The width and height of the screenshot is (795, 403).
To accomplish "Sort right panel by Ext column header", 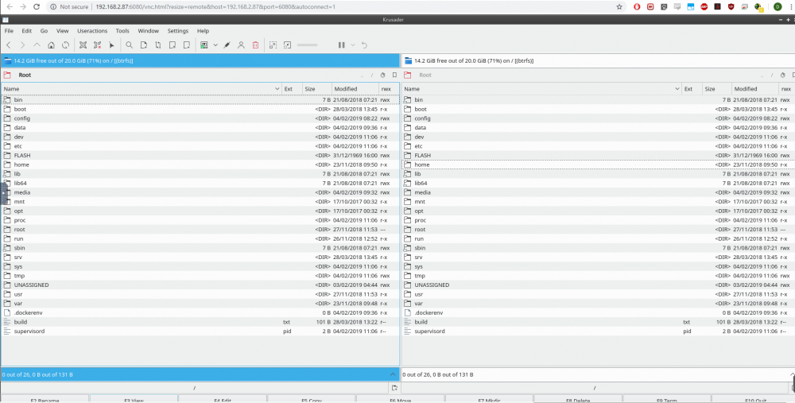I will [x=692, y=89].
